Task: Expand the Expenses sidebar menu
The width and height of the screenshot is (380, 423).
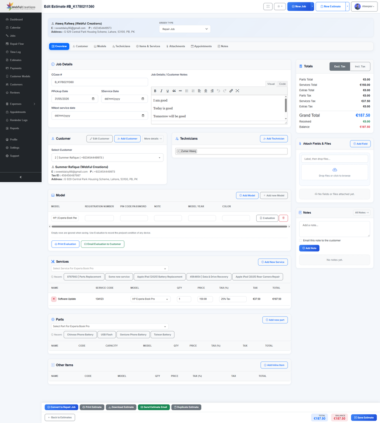Action: pos(21,104)
